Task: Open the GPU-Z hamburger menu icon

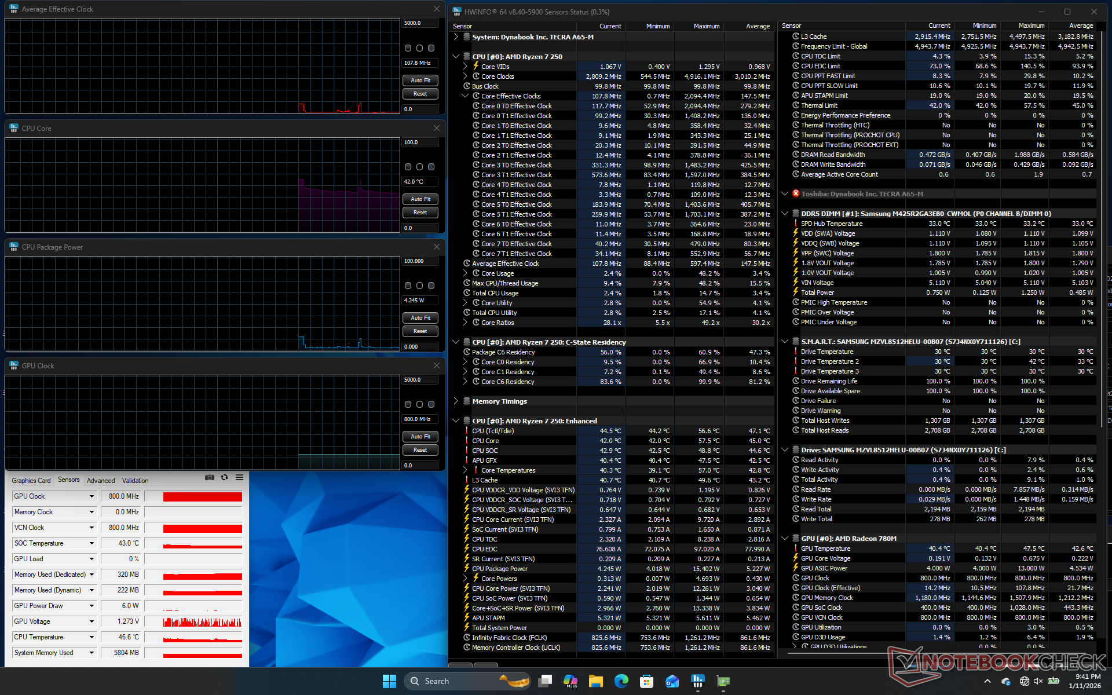Action: pyautogui.click(x=239, y=478)
